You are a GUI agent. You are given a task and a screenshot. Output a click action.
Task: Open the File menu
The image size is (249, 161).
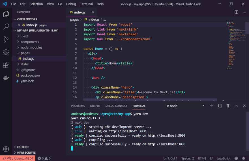click(x=13, y=4)
